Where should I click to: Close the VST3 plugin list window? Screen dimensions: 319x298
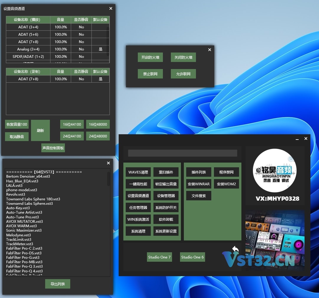108,163
